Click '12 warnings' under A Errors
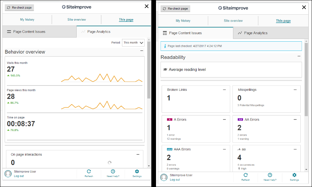Screen dimensions: 312x187 pyautogui.click(x=174, y=139)
